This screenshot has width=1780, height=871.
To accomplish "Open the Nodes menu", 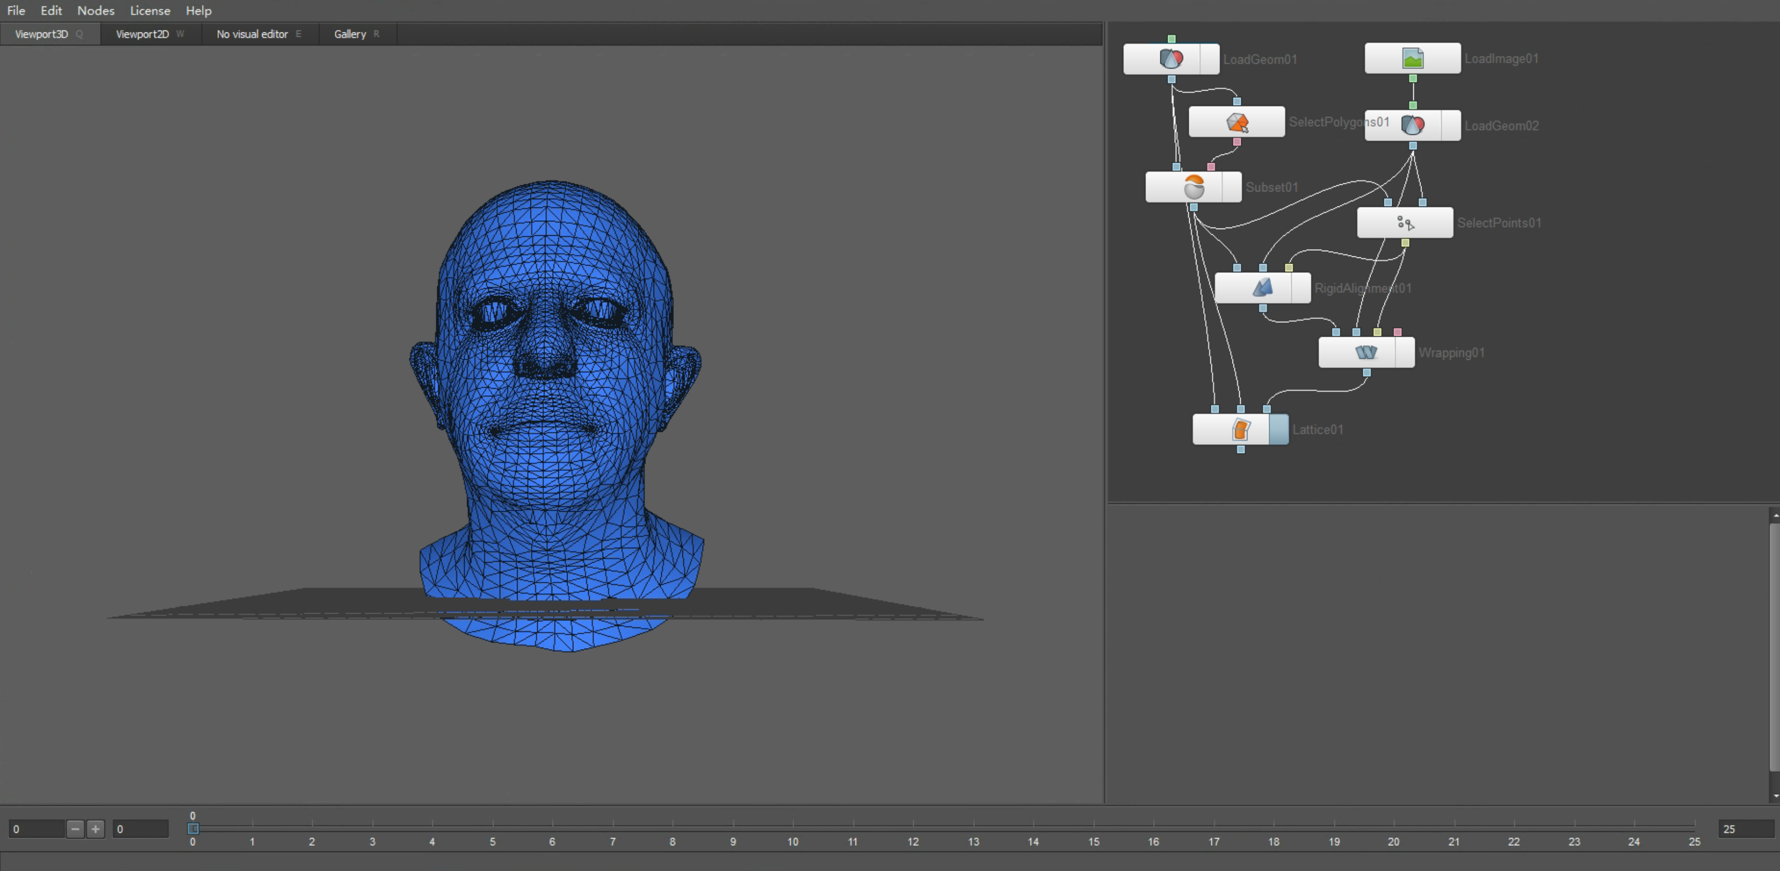I will pyautogui.click(x=95, y=10).
